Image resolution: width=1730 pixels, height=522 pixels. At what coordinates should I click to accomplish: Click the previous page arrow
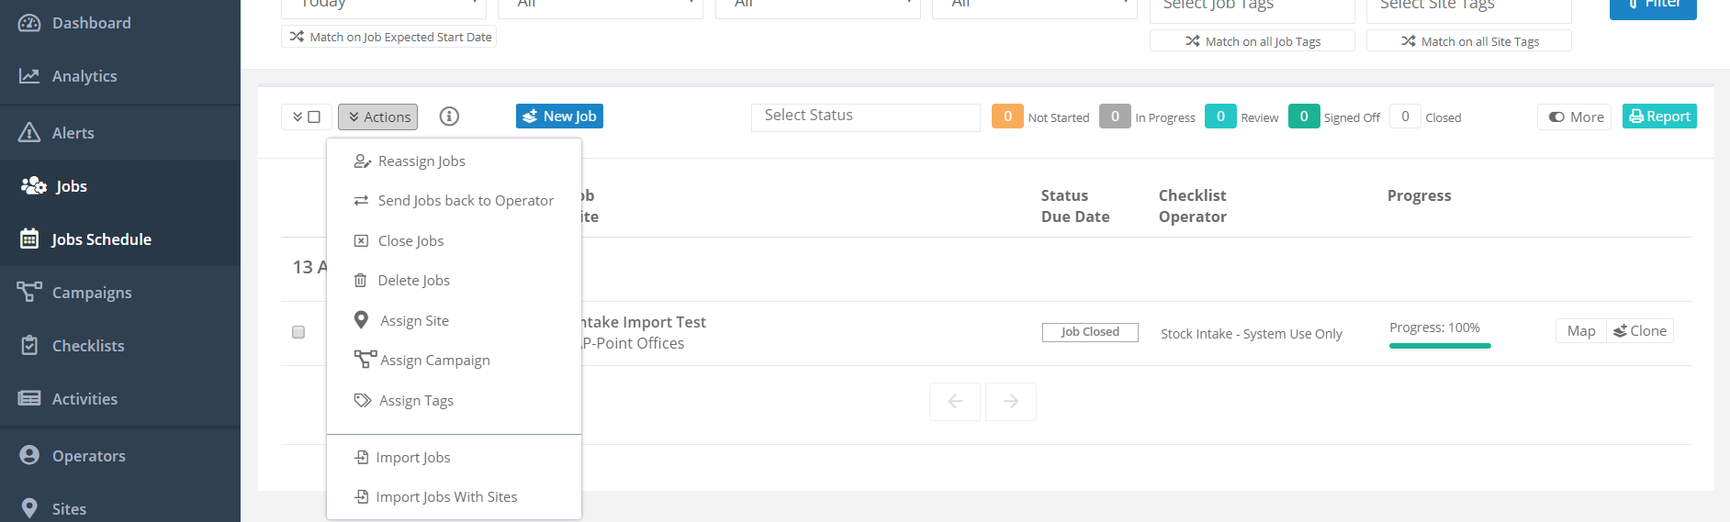coord(955,402)
